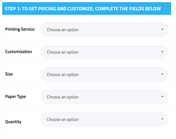Click the Step 1 blue header banner
The height and width of the screenshot is (139, 176).
[x=87, y=8]
